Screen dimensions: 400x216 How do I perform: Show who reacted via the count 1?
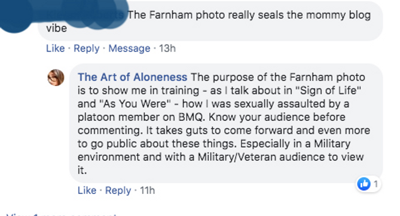(375, 184)
